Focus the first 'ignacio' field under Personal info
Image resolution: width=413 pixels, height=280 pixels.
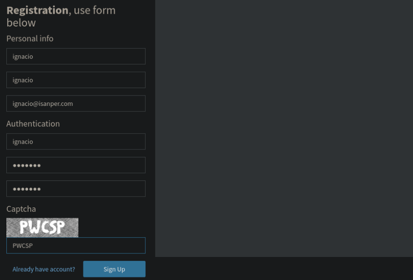(x=76, y=56)
